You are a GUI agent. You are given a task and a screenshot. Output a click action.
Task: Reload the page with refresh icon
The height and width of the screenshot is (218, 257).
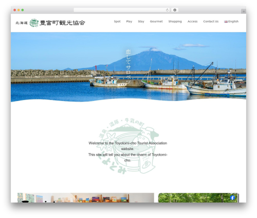pyautogui.click(x=167, y=10)
